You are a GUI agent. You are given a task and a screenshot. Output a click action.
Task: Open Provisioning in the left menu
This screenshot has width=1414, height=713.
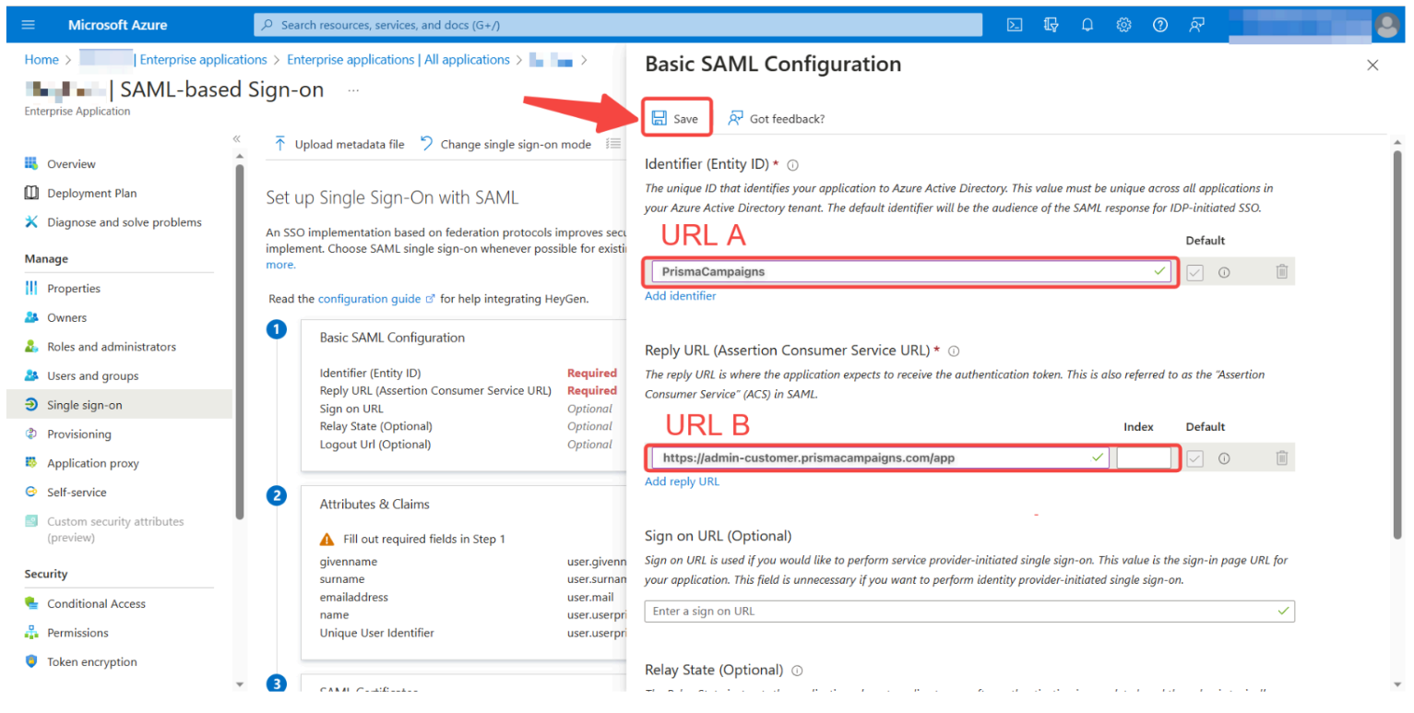tap(78, 434)
